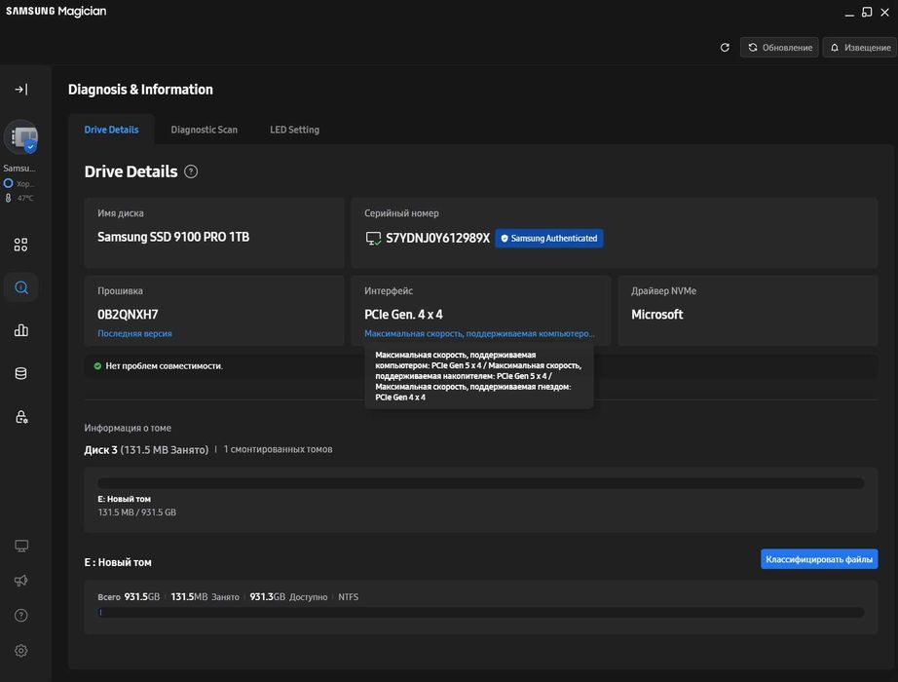Open the data management database icon
The image size is (898, 682).
click(x=20, y=373)
